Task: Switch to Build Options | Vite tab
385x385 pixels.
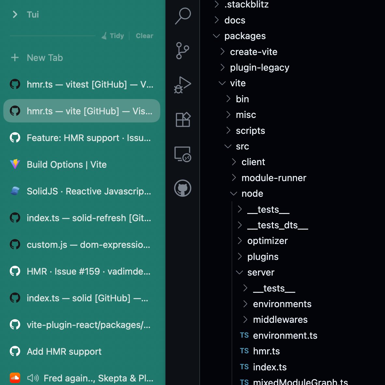Action: point(82,164)
